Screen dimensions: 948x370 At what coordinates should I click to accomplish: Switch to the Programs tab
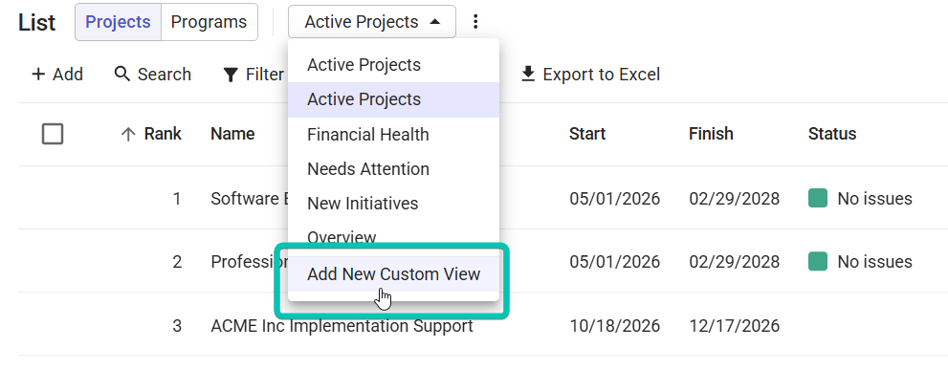click(209, 22)
